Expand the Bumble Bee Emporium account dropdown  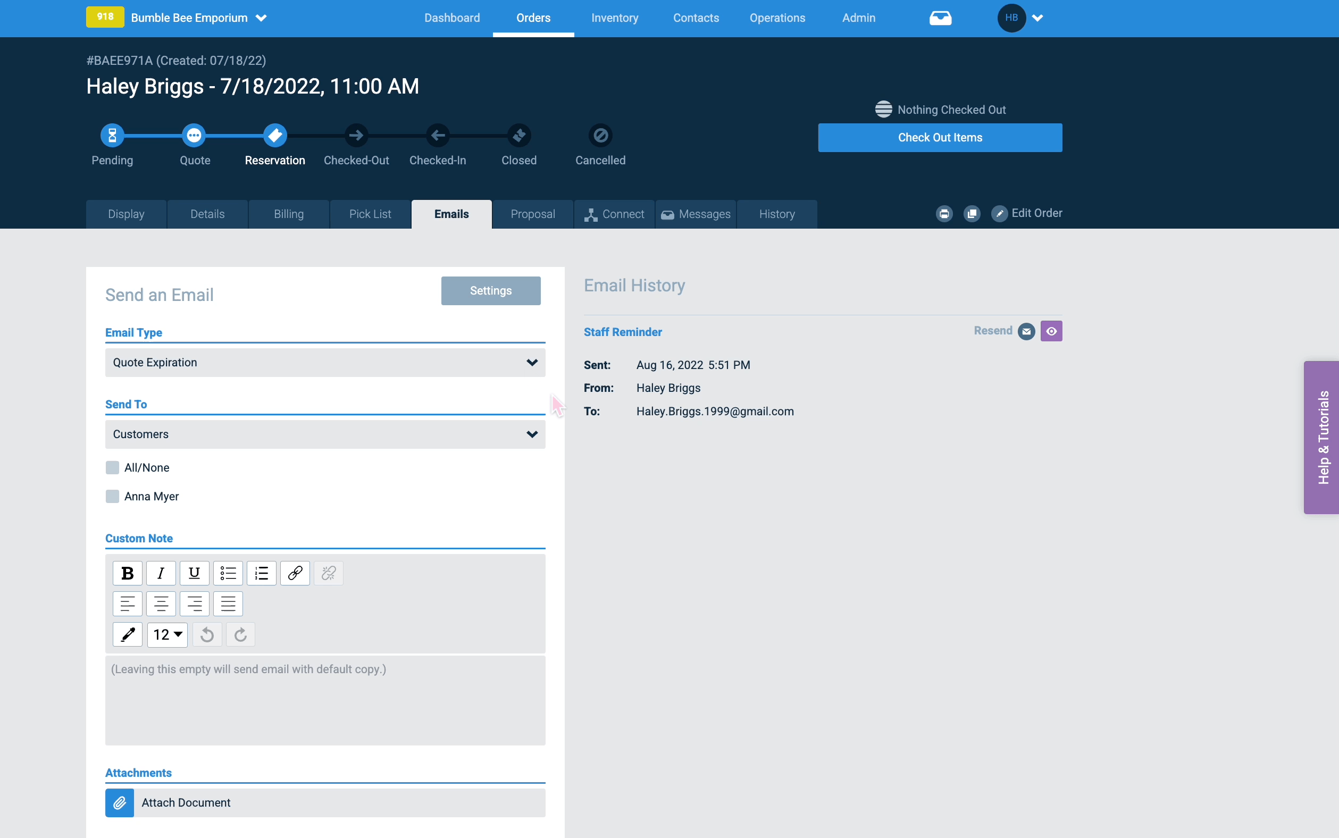(x=261, y=18)
